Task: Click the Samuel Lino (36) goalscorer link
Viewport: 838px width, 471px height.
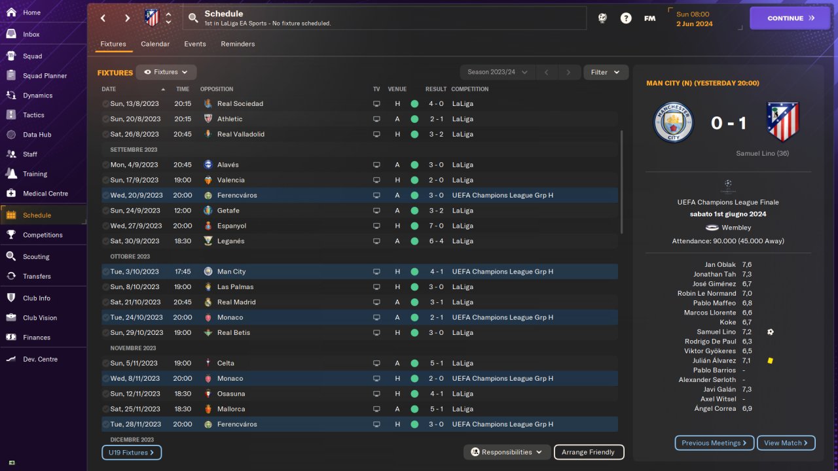Action: click(x=763, y=154)
